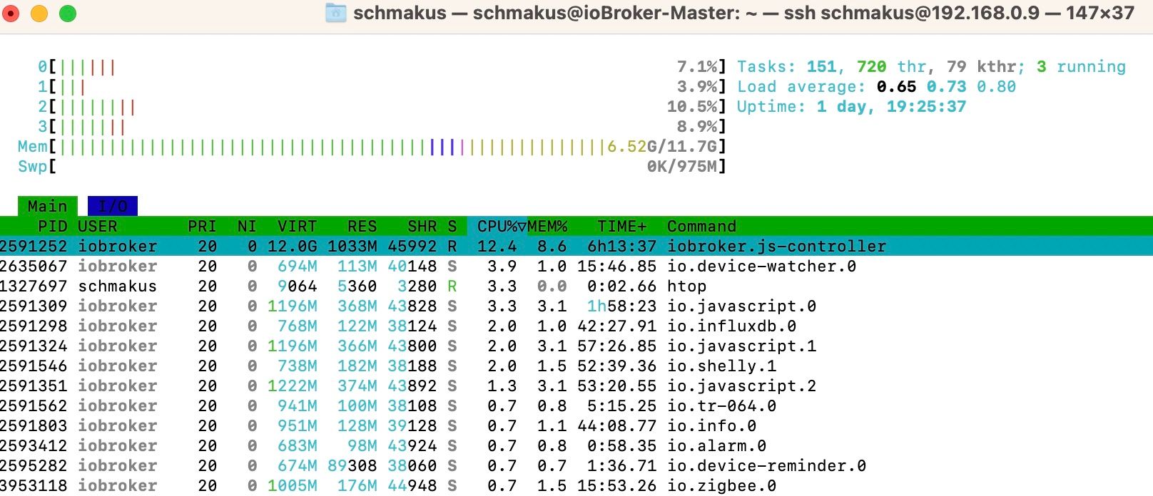Sort by the TIME+ column header

622,226
